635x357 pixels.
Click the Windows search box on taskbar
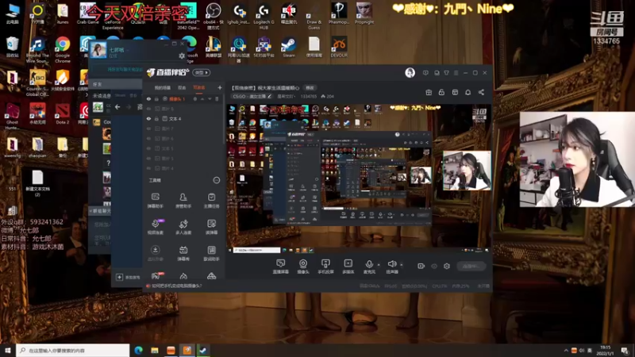point(73,350)
